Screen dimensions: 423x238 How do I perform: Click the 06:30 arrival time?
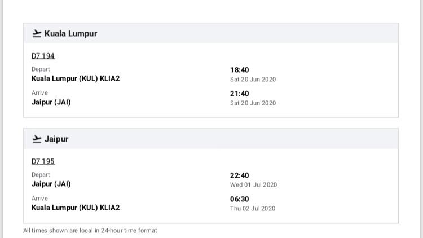click(240, 199)
